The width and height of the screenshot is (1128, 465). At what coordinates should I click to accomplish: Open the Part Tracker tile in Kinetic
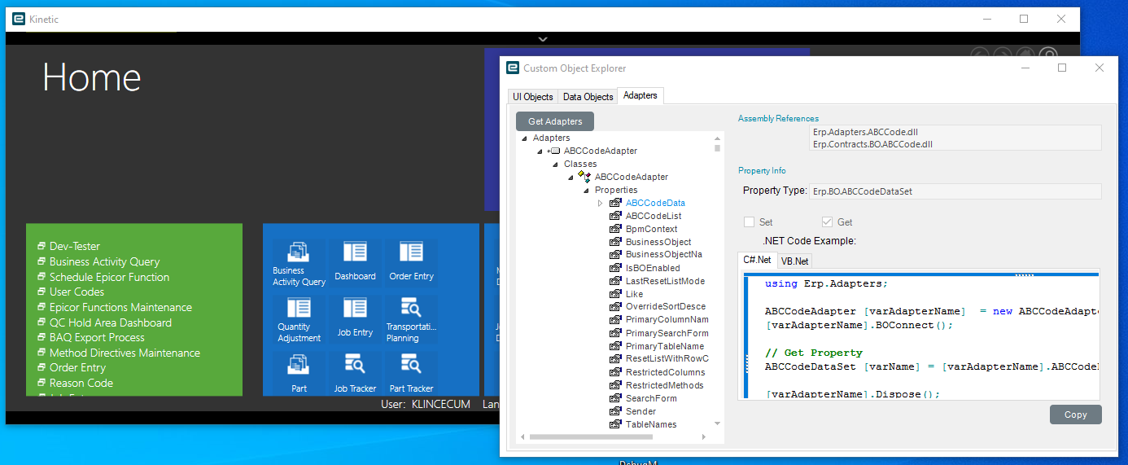(411, 373)
